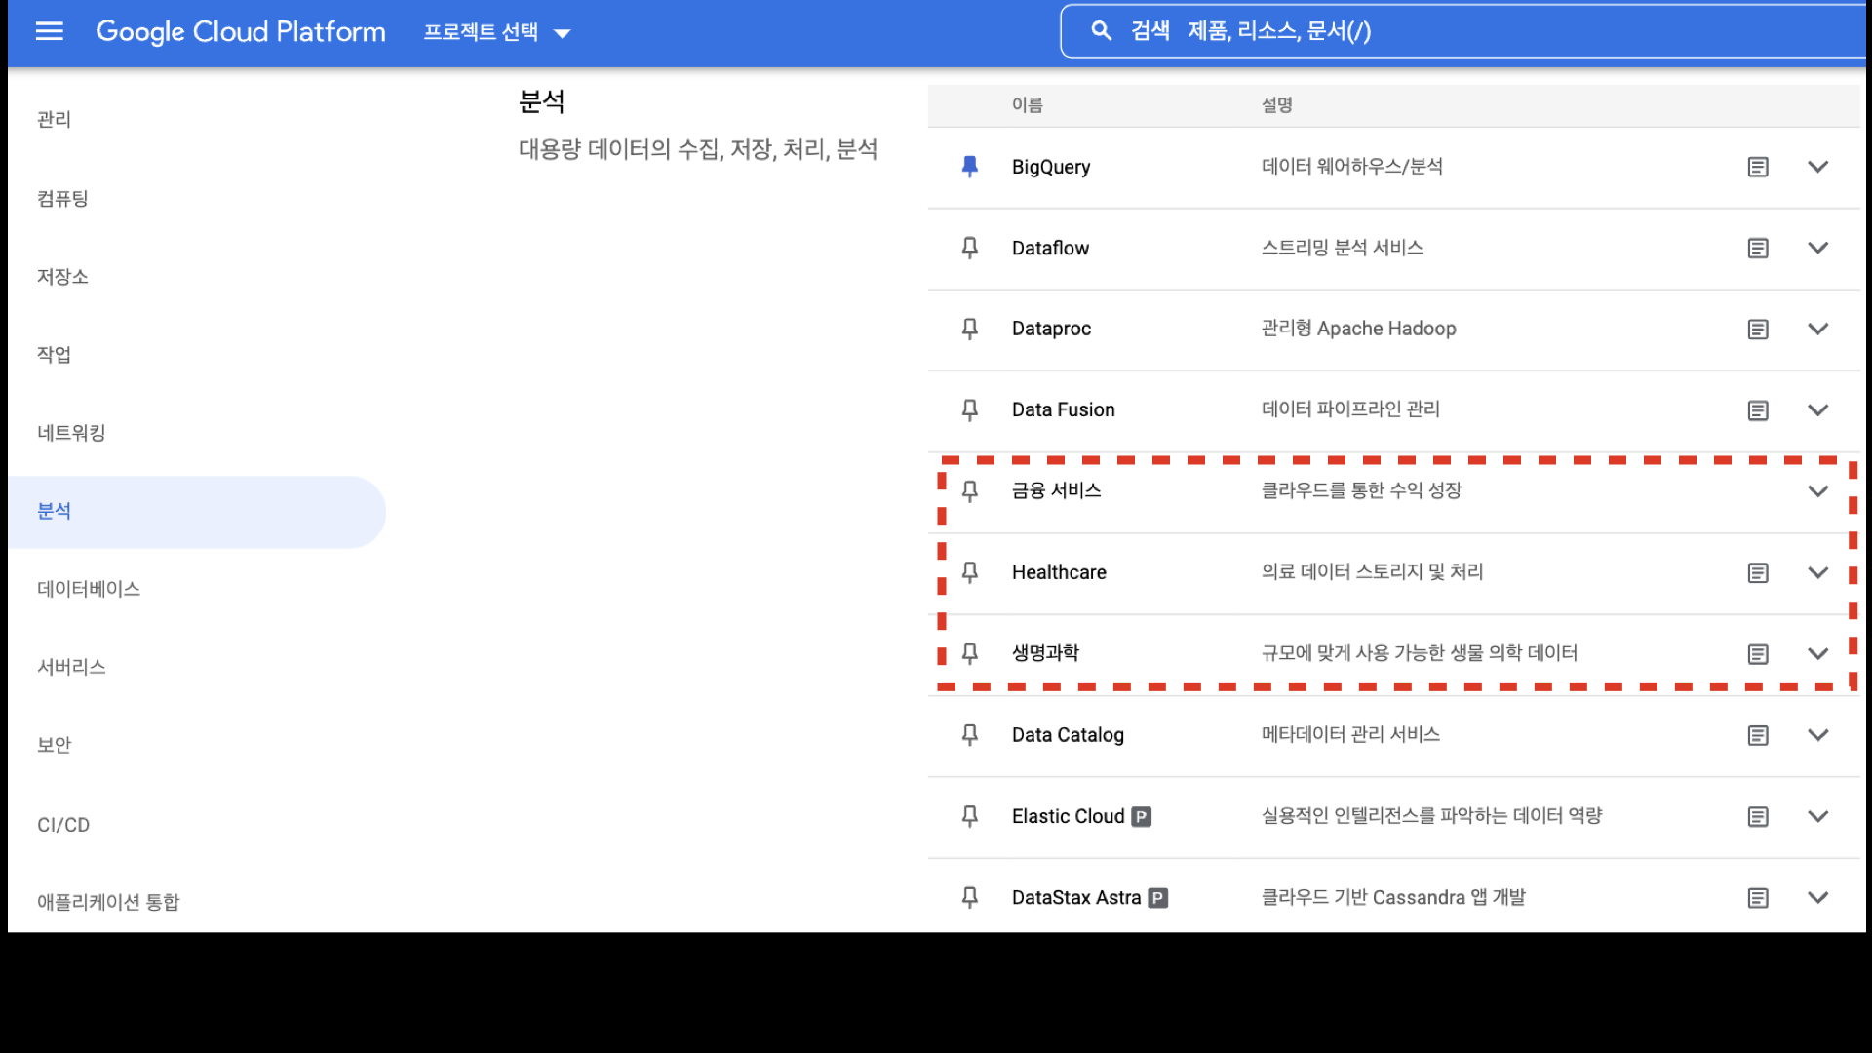Pin Dataflow with the pin icon
This screenshot has width=1872, height=1053.
[x=969, y=248]
